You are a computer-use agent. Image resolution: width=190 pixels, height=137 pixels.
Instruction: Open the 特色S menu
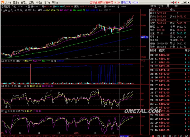coord(39,3)
